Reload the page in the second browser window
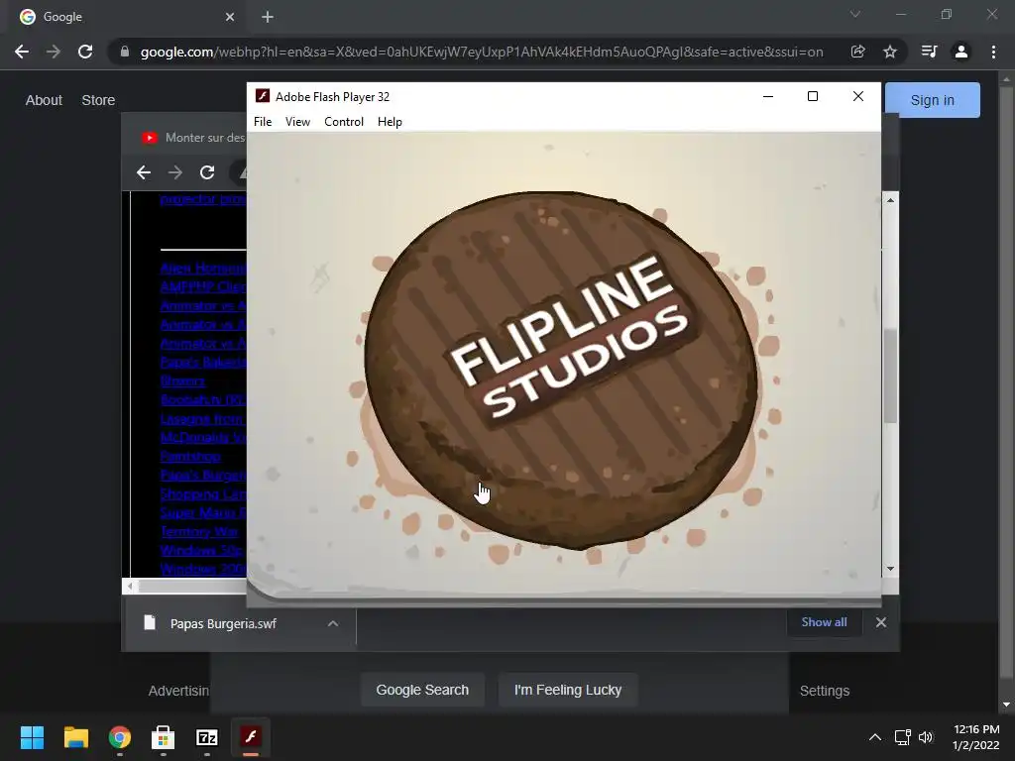The image size is (1015, 761). 207,172
